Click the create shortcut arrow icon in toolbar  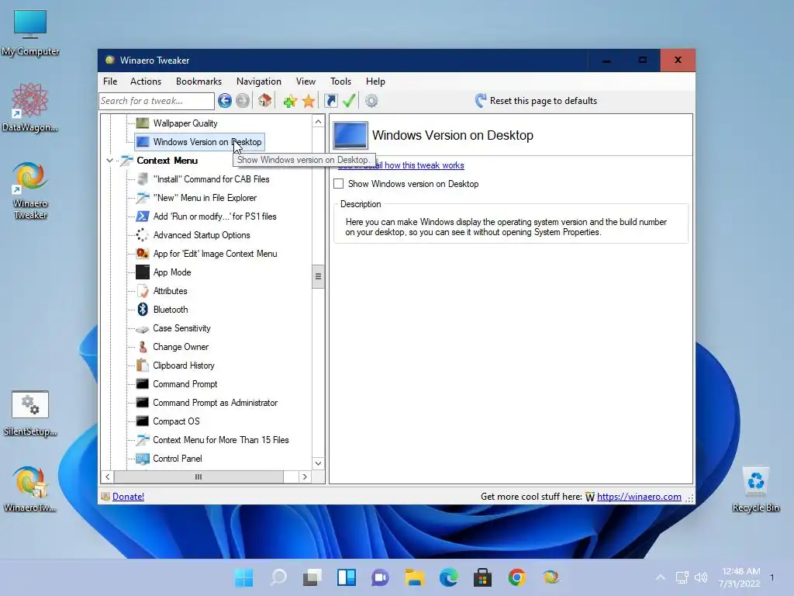coord(330,101)
